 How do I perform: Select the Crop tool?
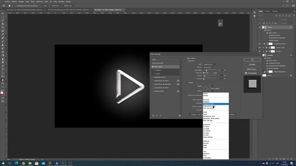pos(3,28)
